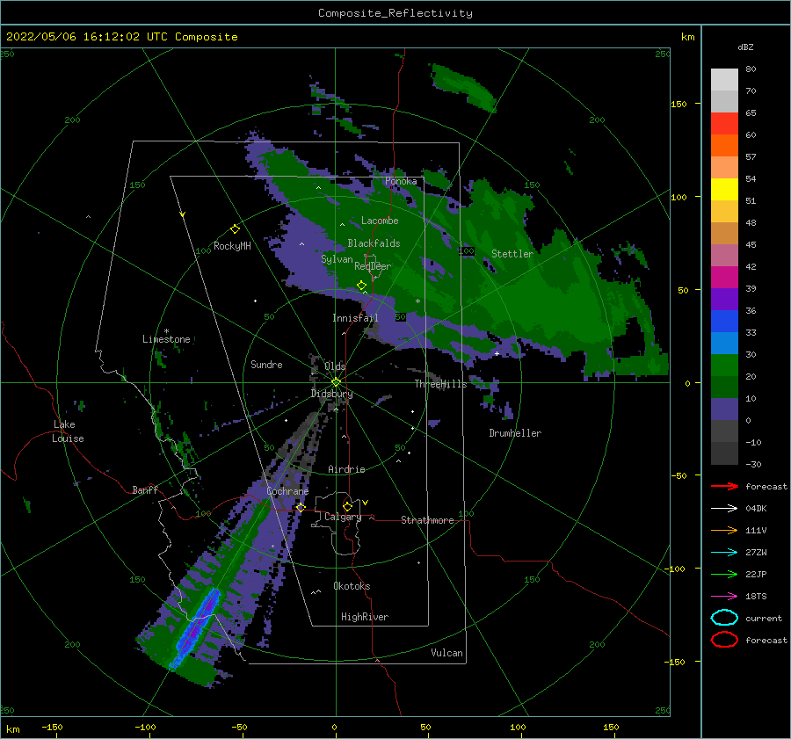Select the magenta 42 dBZ color swatch

coord(724,277)
